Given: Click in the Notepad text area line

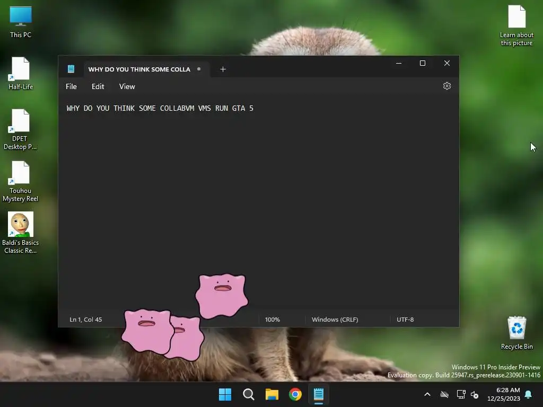Looking at the screenshot, I should [x=160, y=108].
